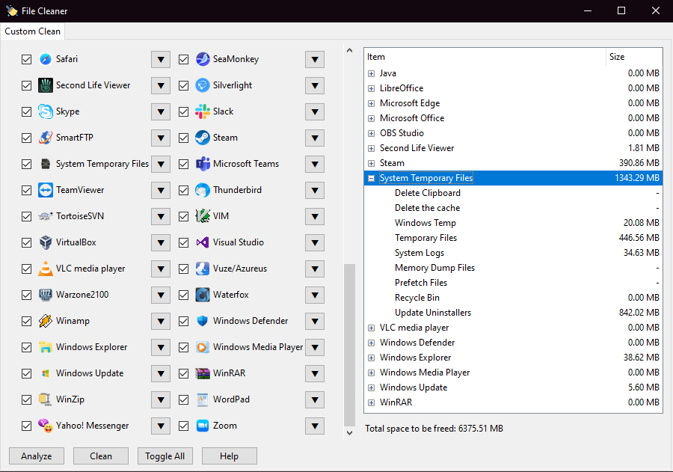Click Toggle All to invert selections
673x472 pixels.
pyautogui.click(x=165, y=456)
